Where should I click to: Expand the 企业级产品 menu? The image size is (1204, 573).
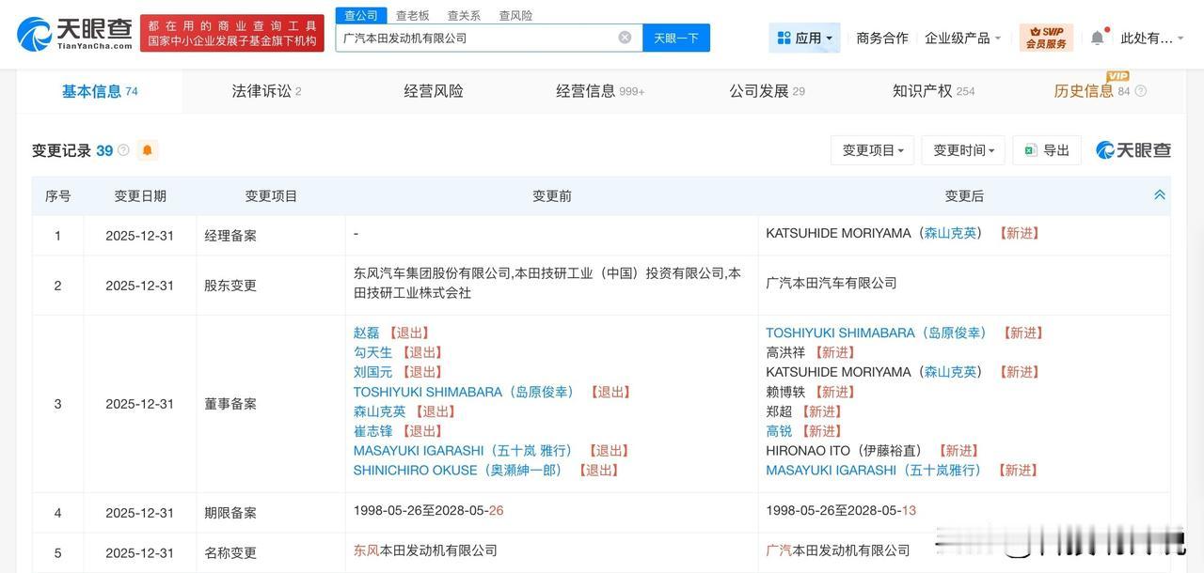tap(962, 38)
